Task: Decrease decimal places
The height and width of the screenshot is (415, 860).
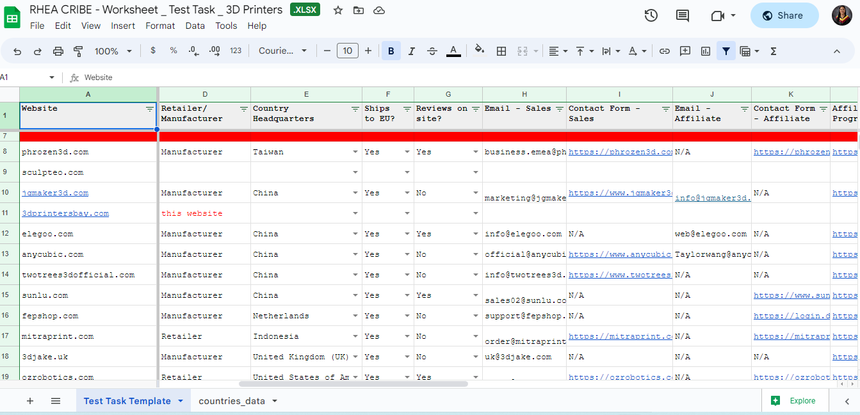Action: (x=193, y=51)
